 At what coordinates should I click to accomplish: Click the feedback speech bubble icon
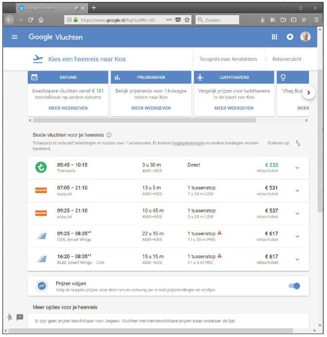tap(20, 317)
